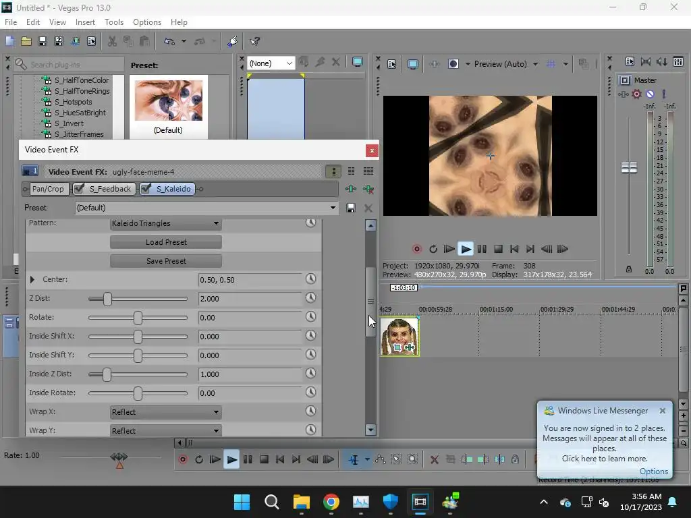Open the Preset (Default) dropdown
The width and height of the screenshot is (691, 518).
tap(206, 208)
